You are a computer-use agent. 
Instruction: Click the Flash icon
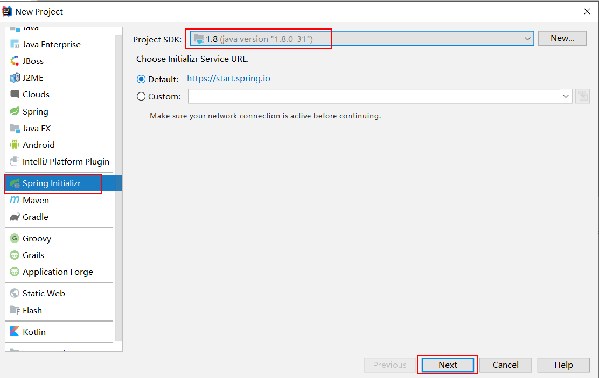tap(15, 310)
